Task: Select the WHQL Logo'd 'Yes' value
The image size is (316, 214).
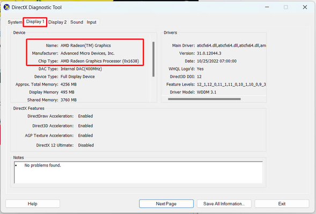Action: point(200,69)
